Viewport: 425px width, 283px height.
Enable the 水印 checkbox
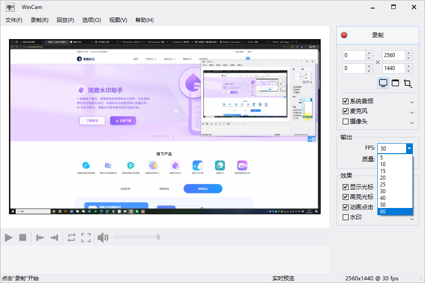point(345,217)
